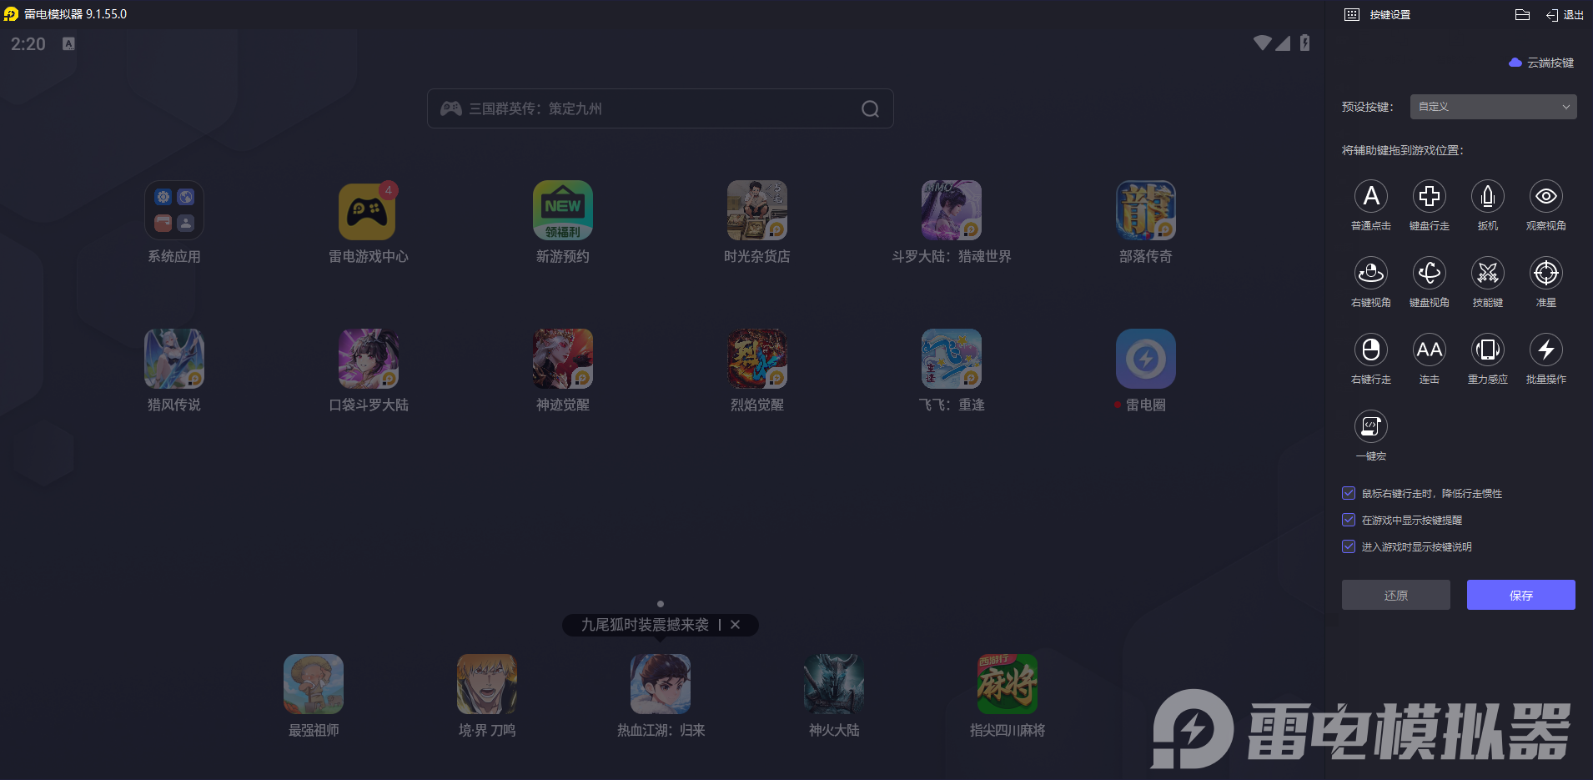
Task: Launch 飞飞：重逢 game
Action: click(x=952, y=359)
